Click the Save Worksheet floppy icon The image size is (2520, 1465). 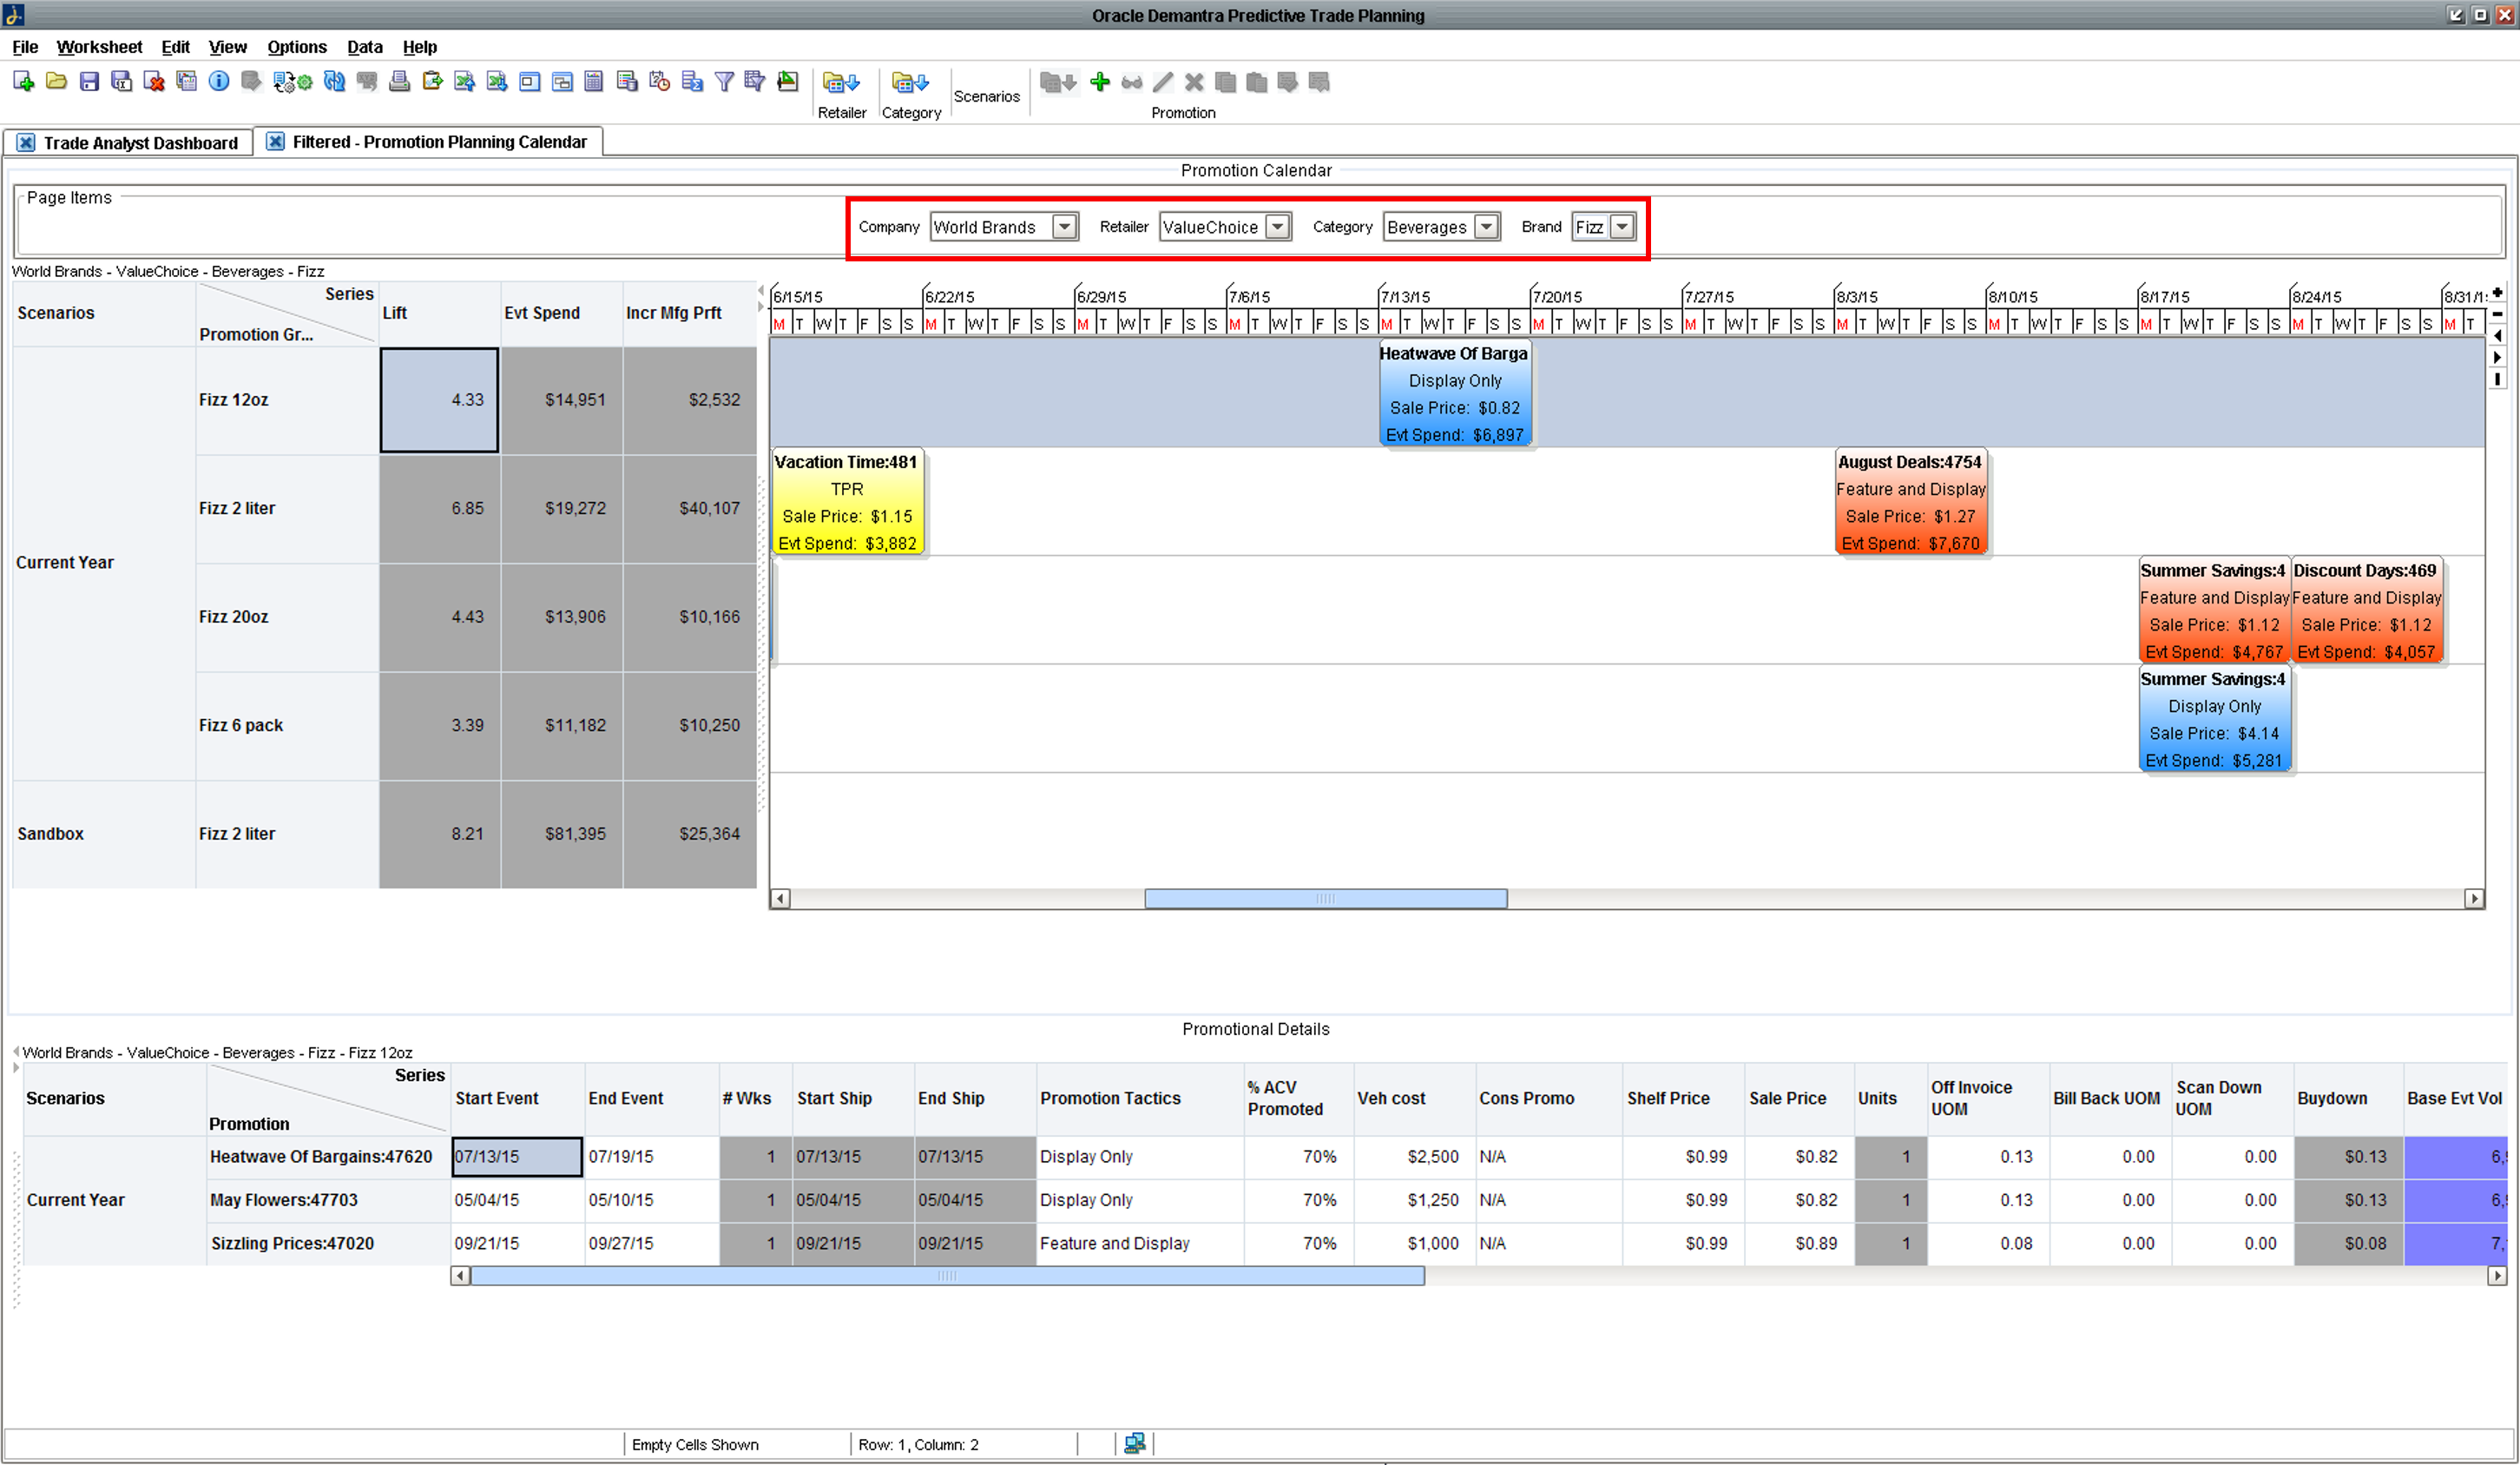coord(89,82)
